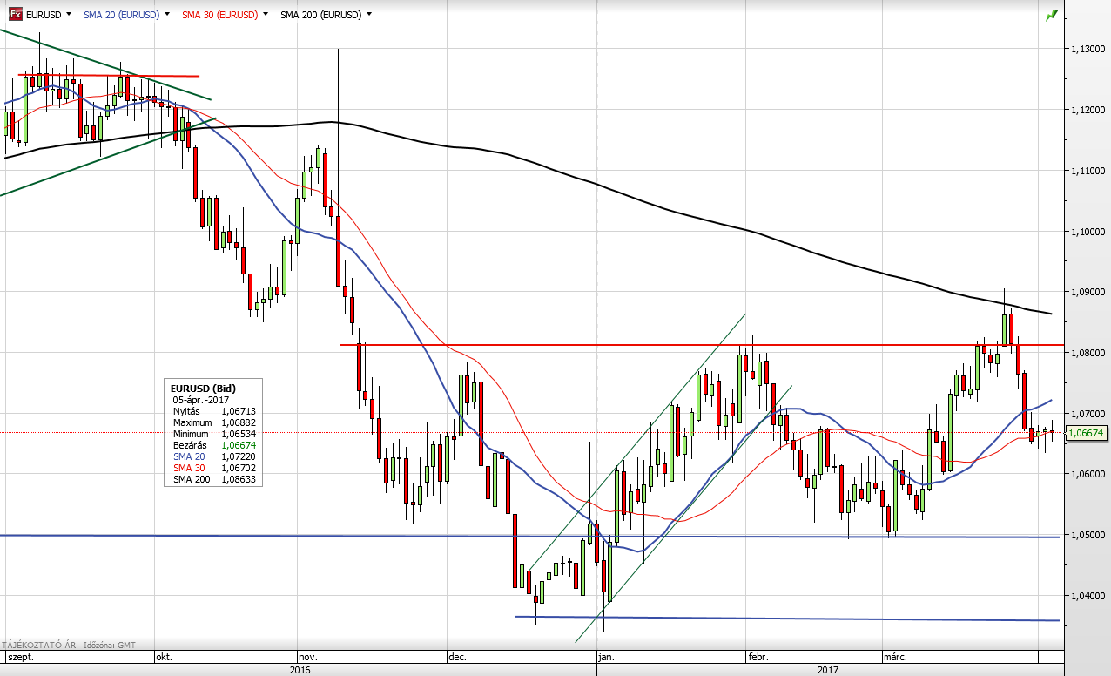Click the 1,10000 price axis label

[x=1090, y=232]
